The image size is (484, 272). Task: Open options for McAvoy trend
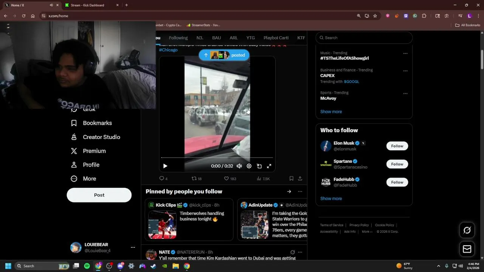405,93
